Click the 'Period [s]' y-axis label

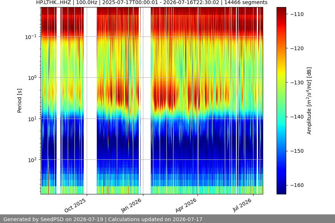tap(19, 101)
